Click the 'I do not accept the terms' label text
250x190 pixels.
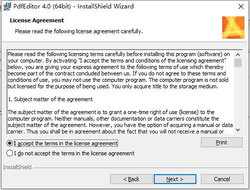(74, 153)
